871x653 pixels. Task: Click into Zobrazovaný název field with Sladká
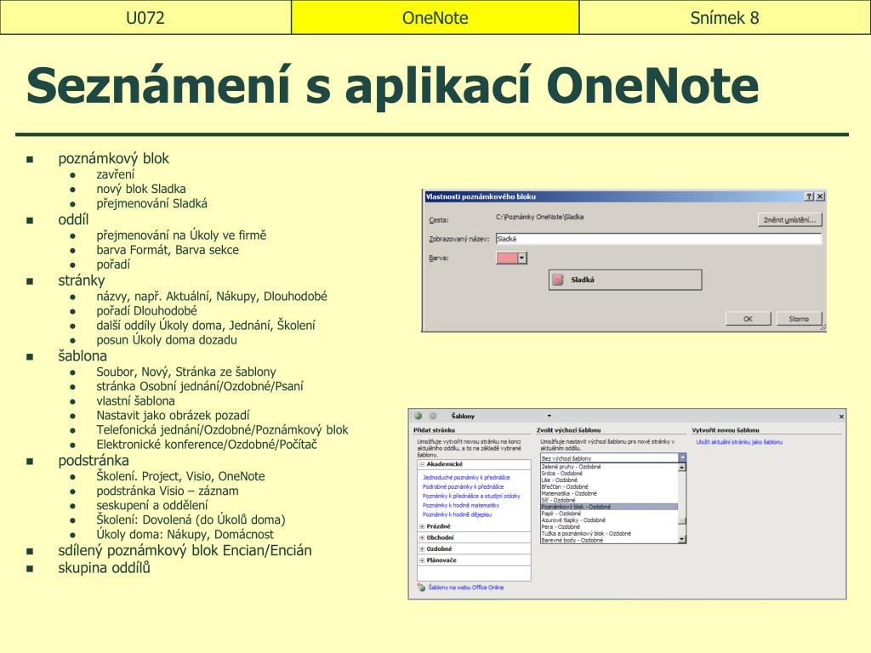658,239
